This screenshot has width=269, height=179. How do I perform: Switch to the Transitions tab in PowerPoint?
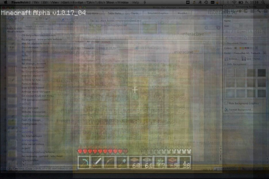(x=92, y=13)
